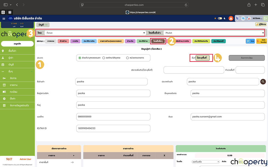Select the วางบิล status tab
The height and width of the screenshot is (167, 268).
click(75, 41)
